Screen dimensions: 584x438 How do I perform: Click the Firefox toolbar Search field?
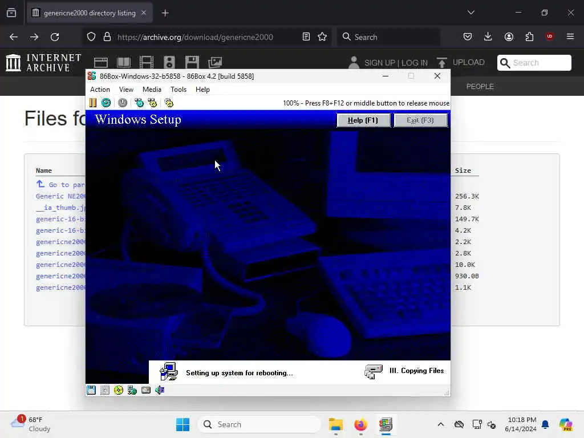[x=389, y=37]
